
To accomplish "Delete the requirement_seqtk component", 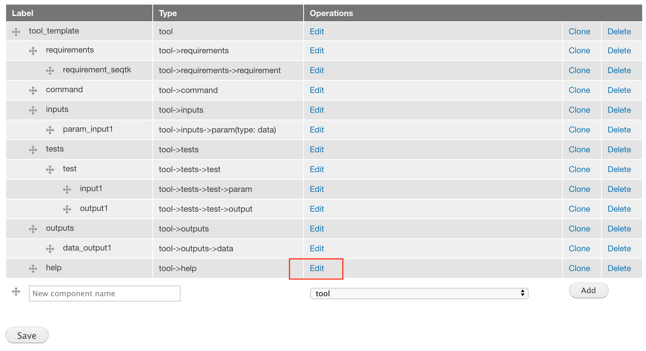I will (619, 70).
